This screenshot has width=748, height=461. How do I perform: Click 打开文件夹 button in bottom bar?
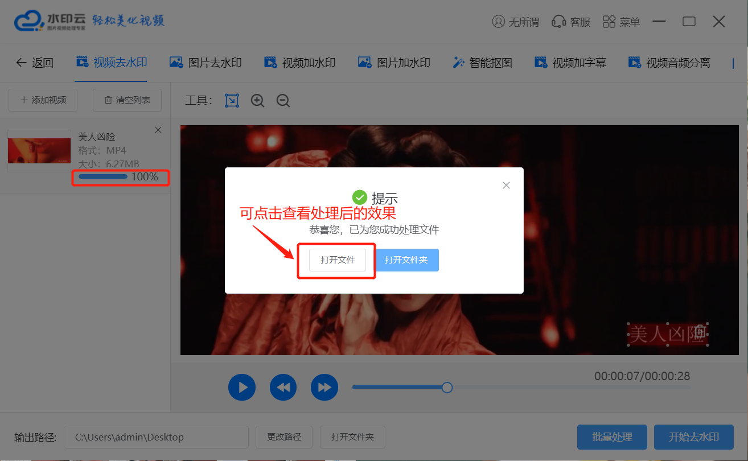[352, 437]
